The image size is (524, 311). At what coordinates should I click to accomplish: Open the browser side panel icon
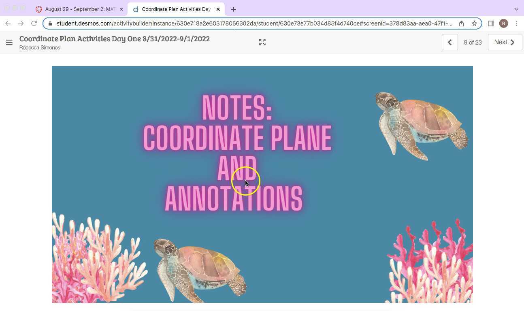(490, 23)
